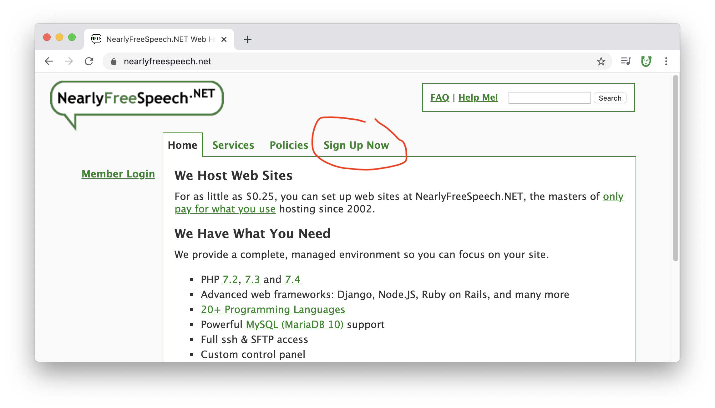Viewport: 715px width, 408px height.
Task: Open the media control playlist icon
Action: point(626,61)
